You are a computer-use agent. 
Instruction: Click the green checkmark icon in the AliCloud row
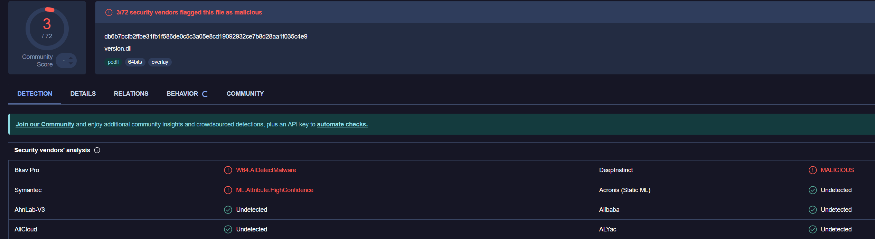click(228, 229)
